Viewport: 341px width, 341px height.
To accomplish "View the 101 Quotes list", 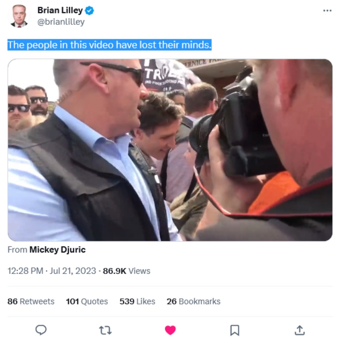I will 87,301.
